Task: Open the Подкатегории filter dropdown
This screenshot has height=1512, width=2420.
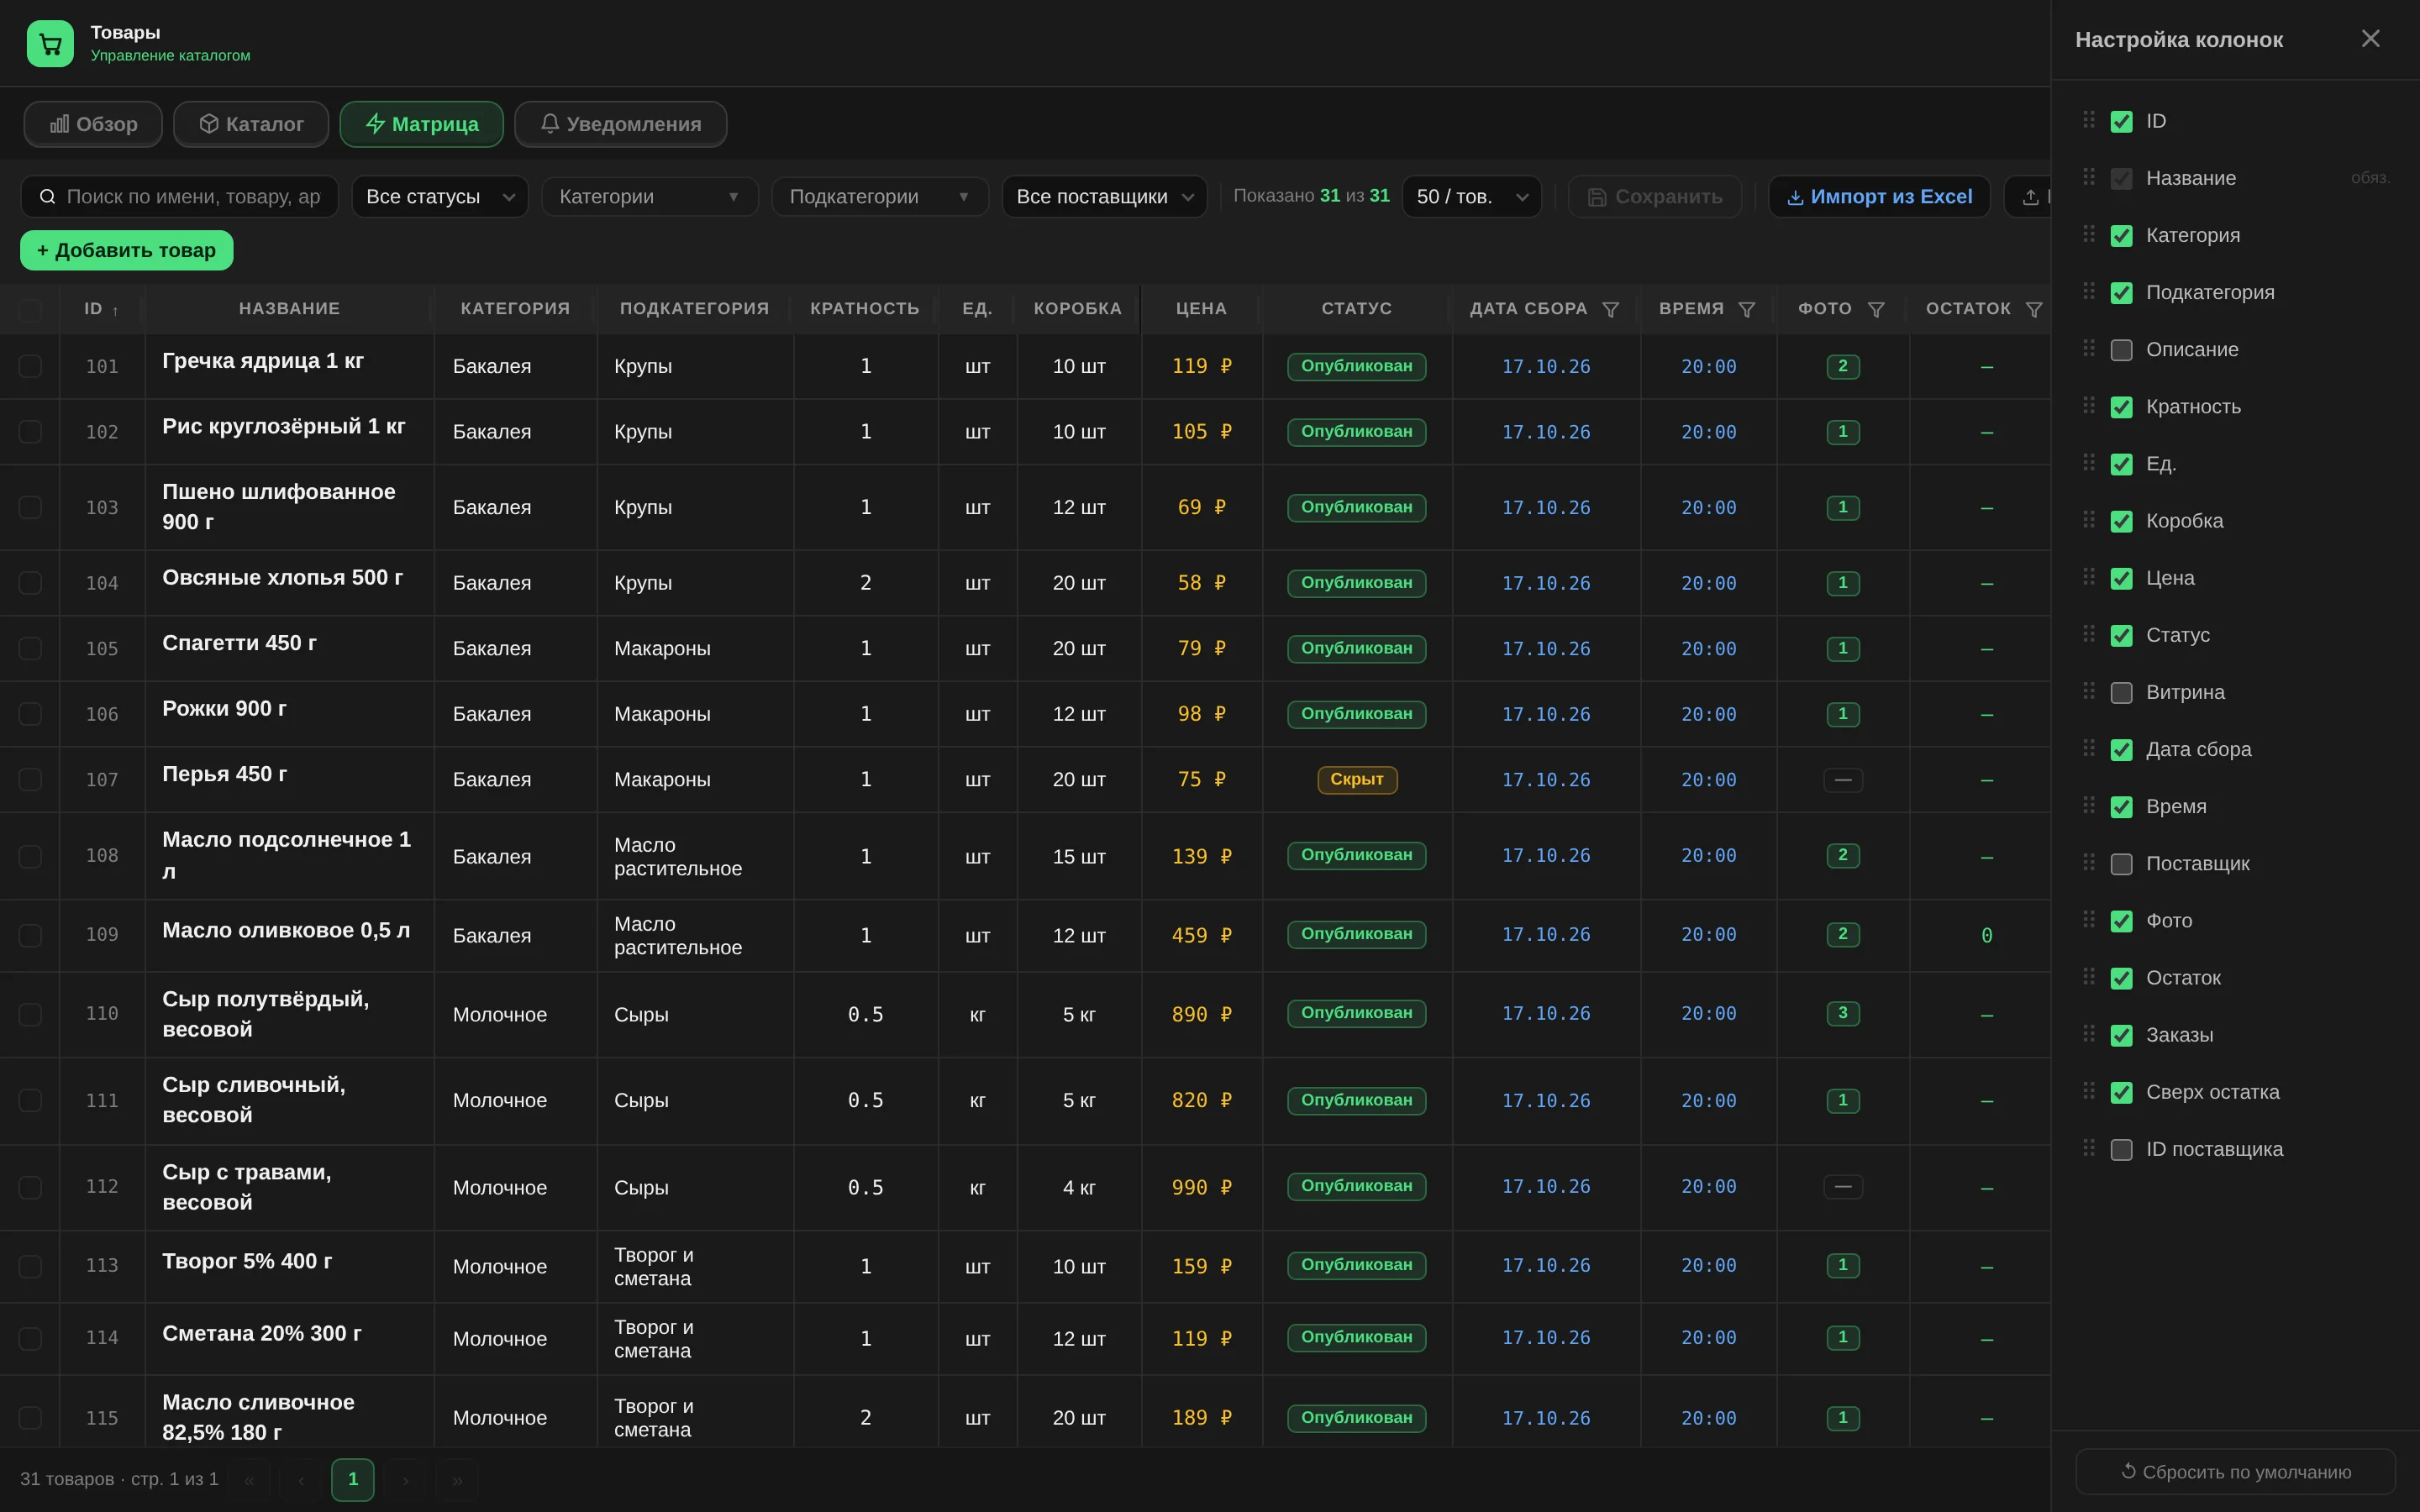Action: pyautogui.click(x=879, y=197)
